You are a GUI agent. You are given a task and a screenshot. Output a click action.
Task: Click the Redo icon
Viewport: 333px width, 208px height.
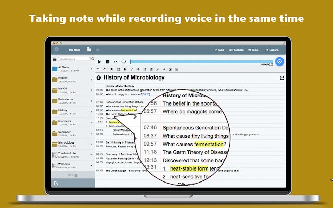tap(105, 69)
